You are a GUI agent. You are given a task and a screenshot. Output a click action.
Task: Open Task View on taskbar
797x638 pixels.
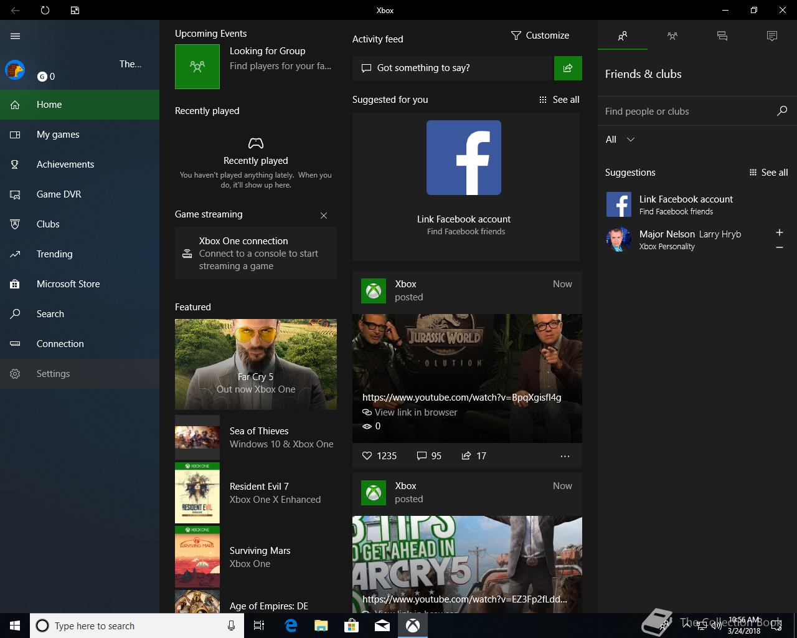coord(259,626)
